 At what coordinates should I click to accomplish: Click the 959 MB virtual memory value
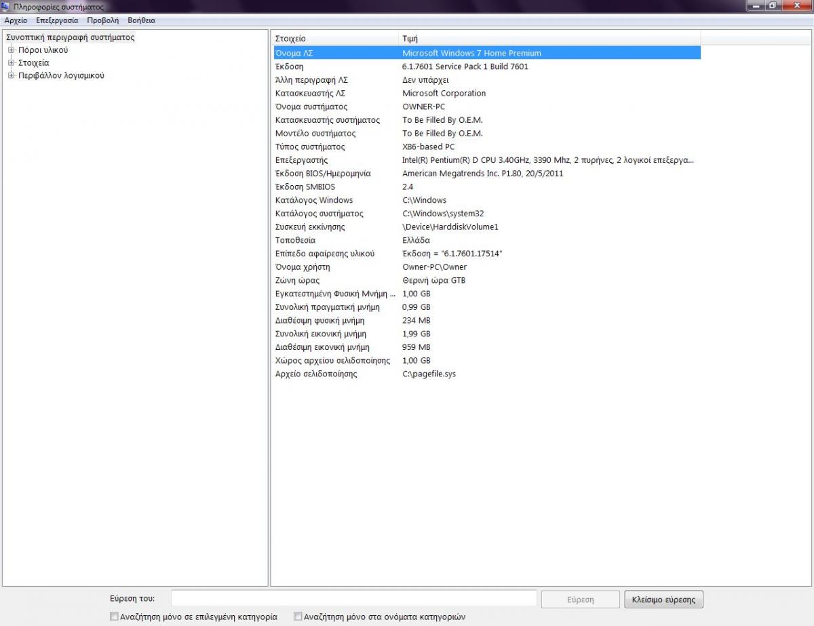click(416, 347)
